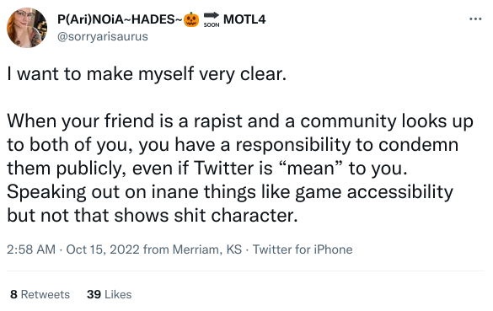Screen dimensions: 493x311
Task: Click the number 8 retweet count
Action: coord(13,294)
